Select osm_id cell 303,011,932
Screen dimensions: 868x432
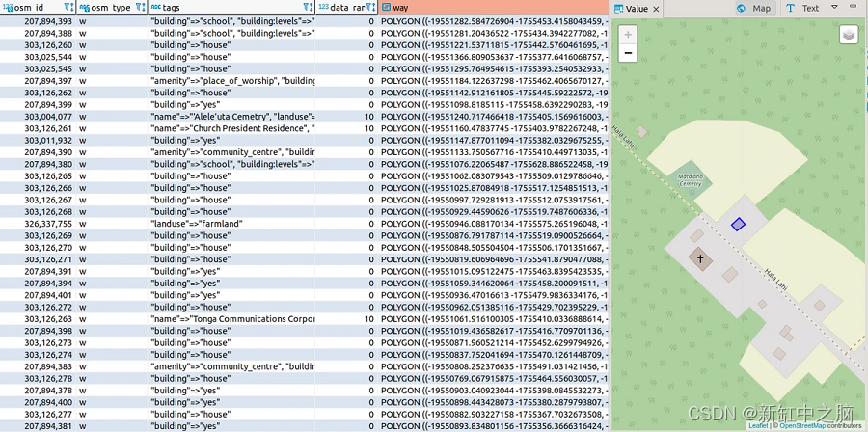pos(37,140)
